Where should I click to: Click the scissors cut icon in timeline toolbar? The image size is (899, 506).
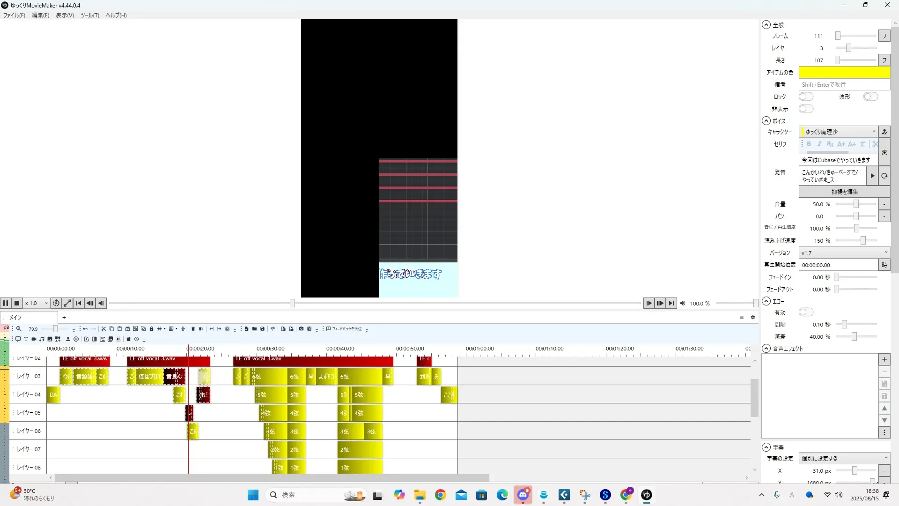pos(103,329)
